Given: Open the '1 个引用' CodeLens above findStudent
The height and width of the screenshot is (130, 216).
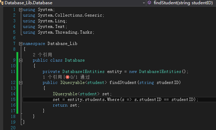Looking at the screenshot, I should [52, 77].
